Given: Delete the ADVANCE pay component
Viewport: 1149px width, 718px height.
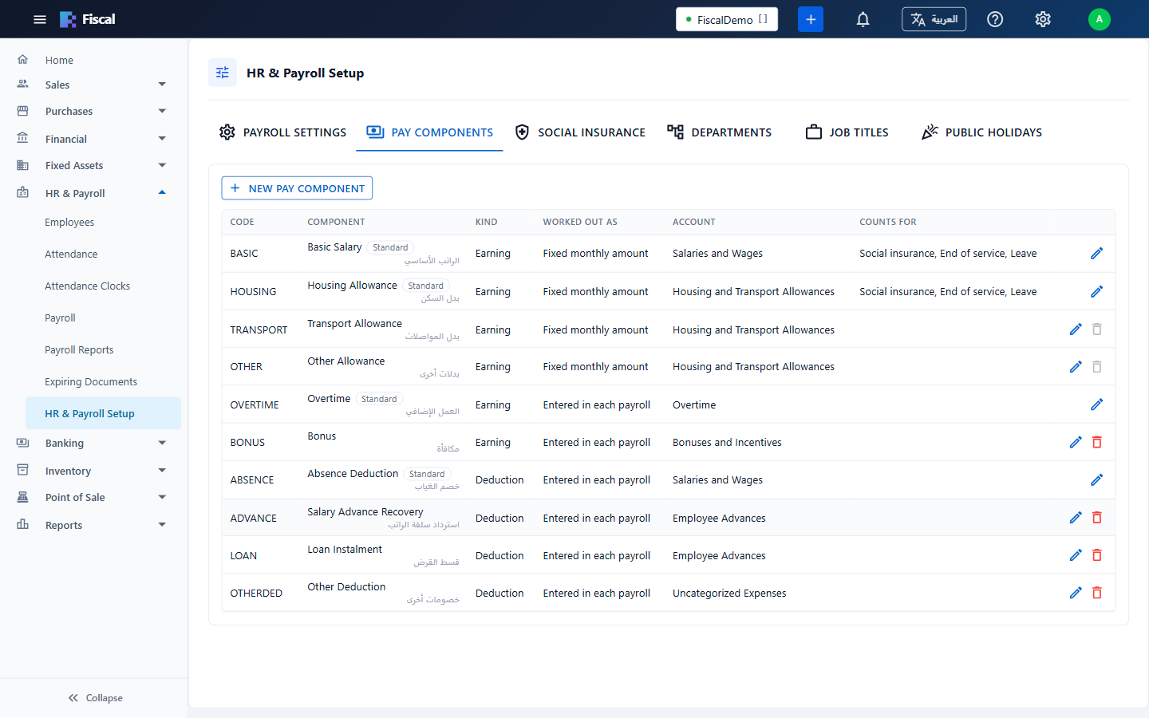Looking at the screenshot, I should coord(1097,518).
